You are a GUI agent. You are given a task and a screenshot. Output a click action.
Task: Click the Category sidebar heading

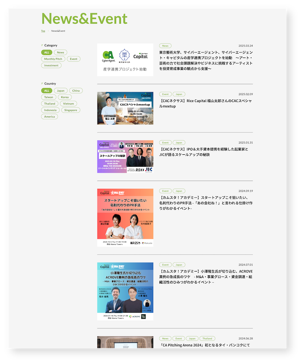tap(51, 45)
